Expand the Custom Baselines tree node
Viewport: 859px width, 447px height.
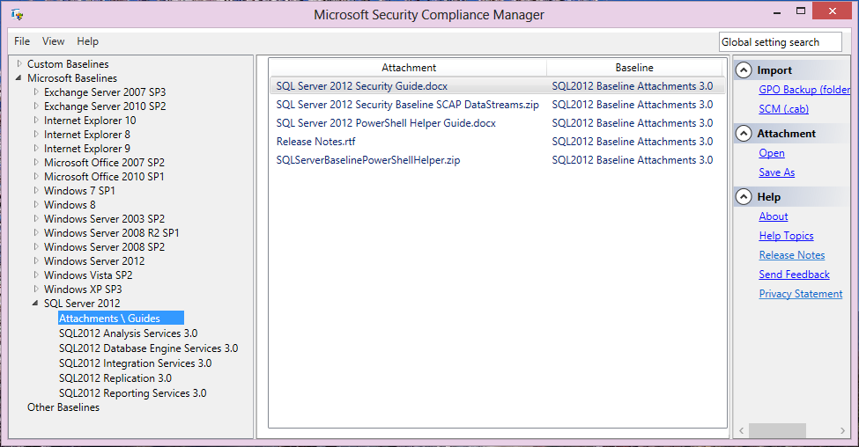tap(19, 64)
